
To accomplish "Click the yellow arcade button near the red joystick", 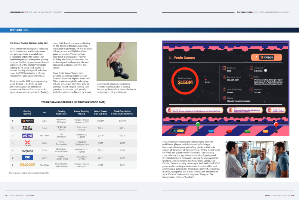I will coord(265,131).
